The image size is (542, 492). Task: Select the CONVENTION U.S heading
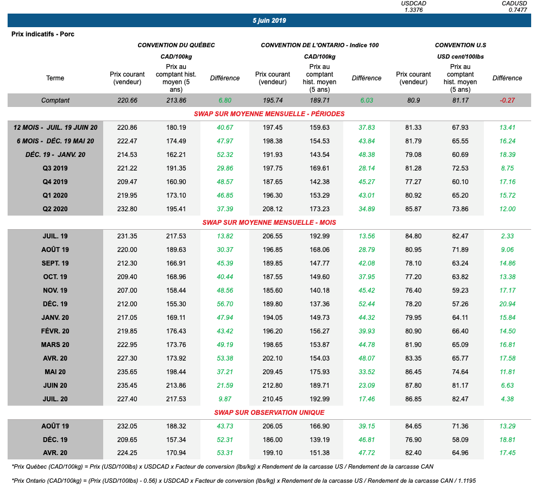point(461,45)
